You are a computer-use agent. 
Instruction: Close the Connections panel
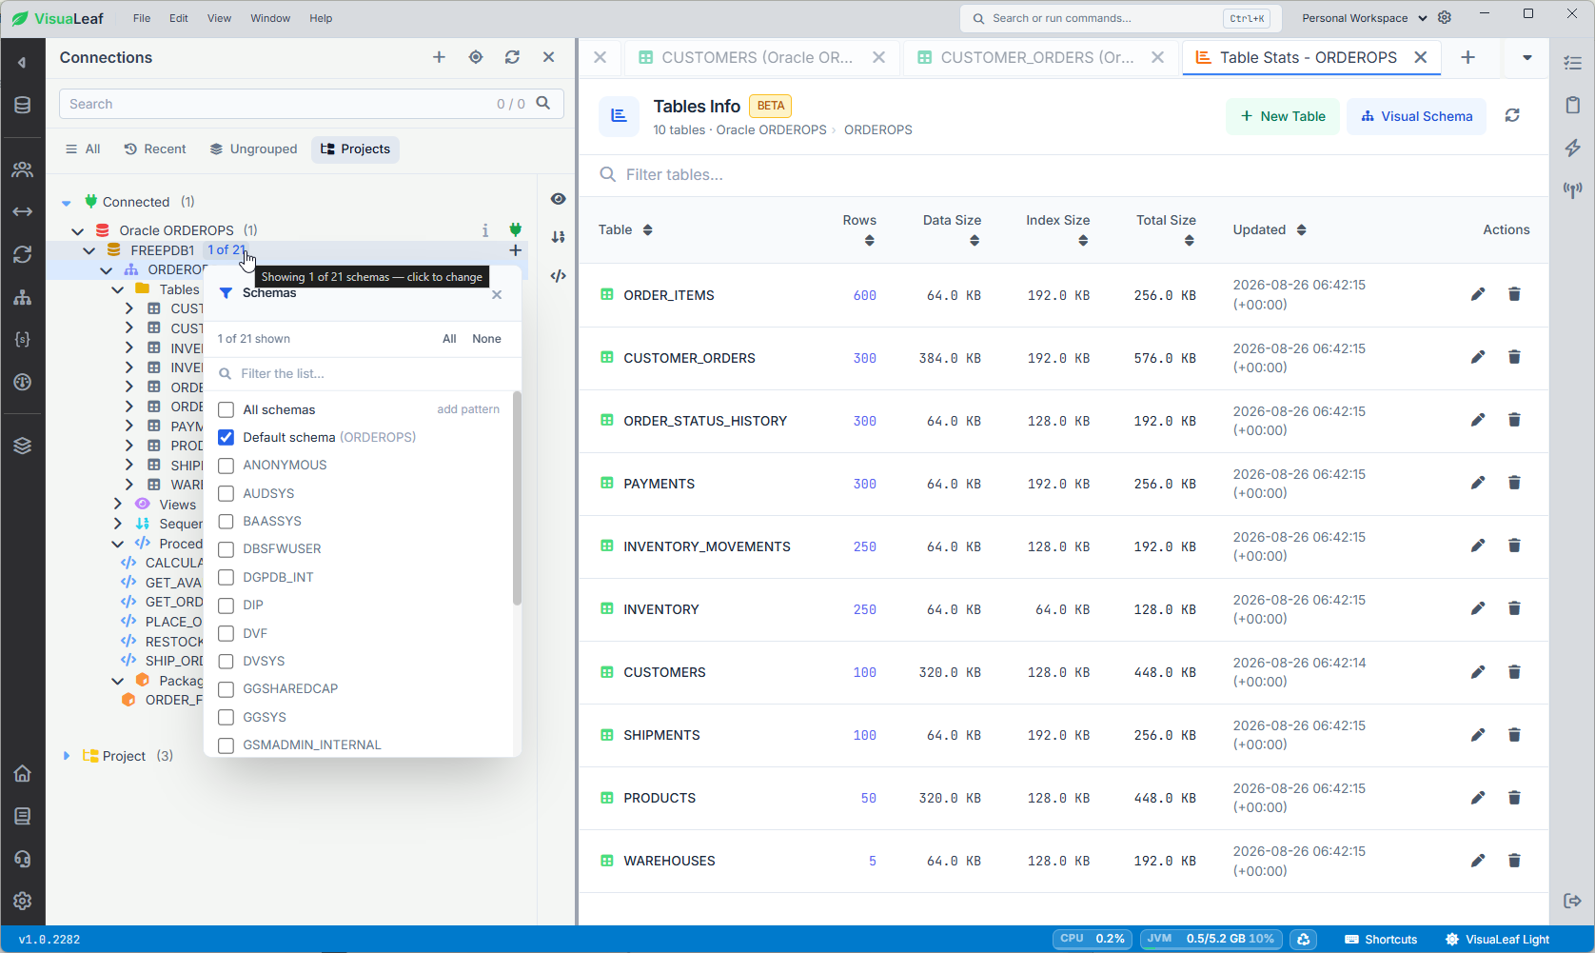(x=549, y=57)
